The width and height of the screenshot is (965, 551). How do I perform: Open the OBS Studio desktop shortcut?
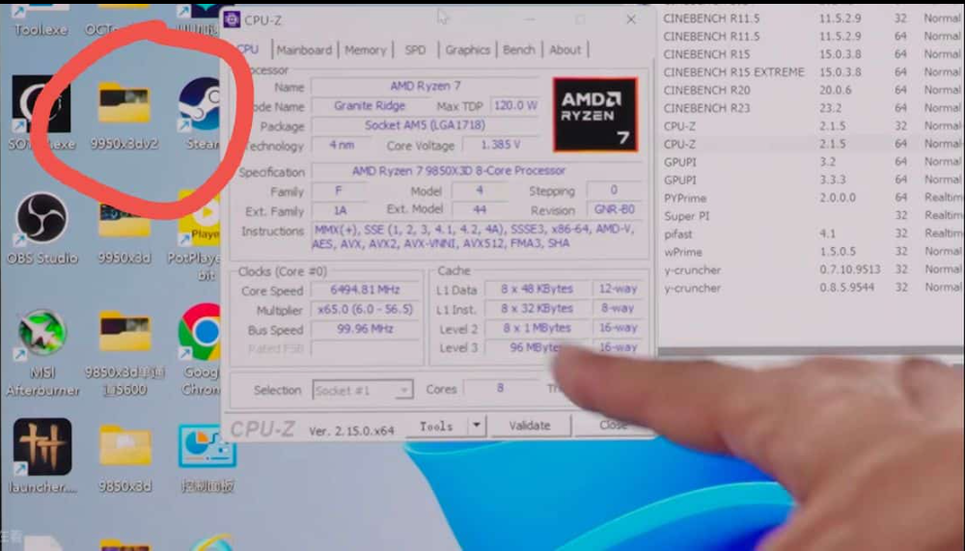pyautogui.click(x=41, y=219)
